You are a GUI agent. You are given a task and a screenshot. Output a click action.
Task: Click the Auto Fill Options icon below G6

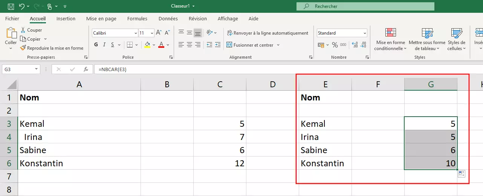click(x=462, y=174)
